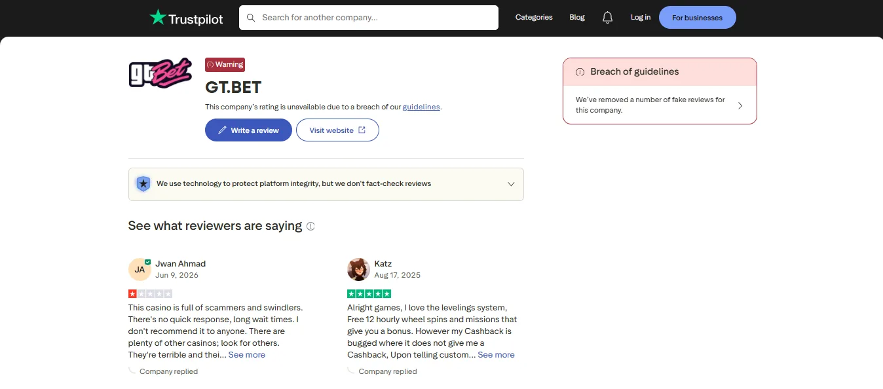Click the GT.BET company logo
Viewport: 883px width, 389px height.
pos(160,73)
